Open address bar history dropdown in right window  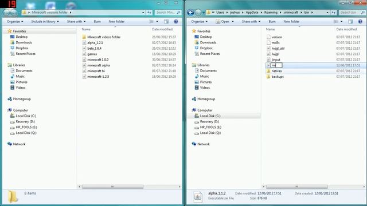pos(327,13)
